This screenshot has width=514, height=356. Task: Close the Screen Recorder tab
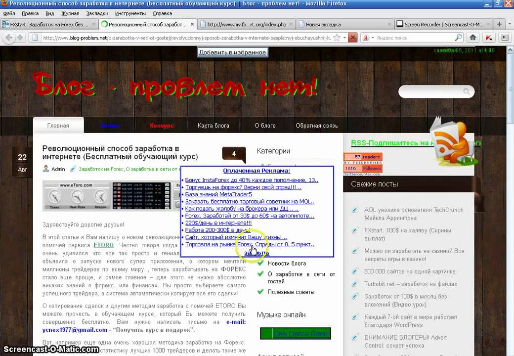tap(488, 24)
